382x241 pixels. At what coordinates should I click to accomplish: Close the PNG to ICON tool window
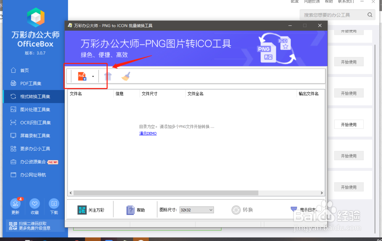click(320, 26)
